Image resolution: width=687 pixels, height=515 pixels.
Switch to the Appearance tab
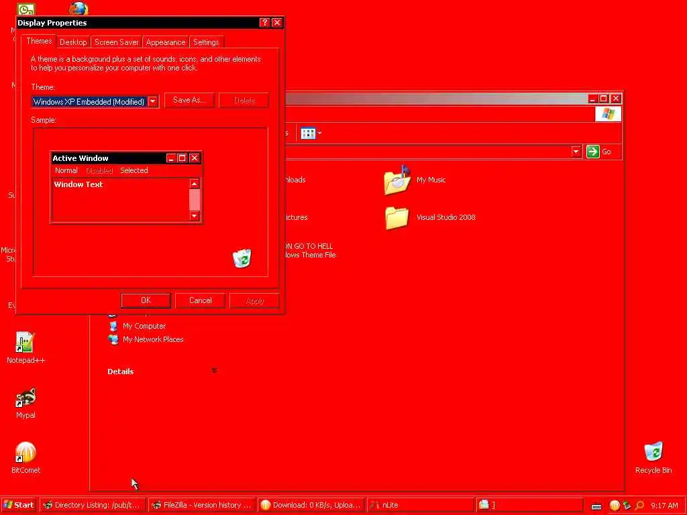(166, 42)
